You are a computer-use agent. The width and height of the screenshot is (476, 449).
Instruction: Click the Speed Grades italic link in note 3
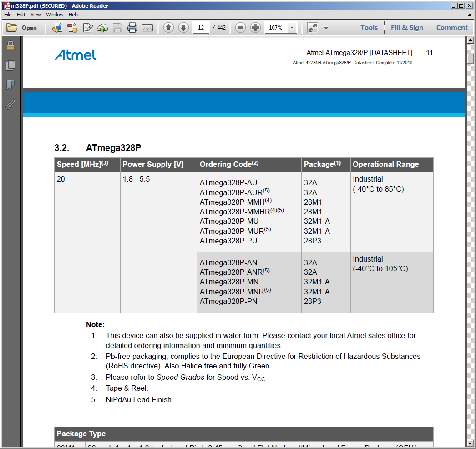(x=180, y=377)
